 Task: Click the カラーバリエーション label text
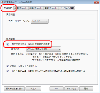tap(19, 21)
